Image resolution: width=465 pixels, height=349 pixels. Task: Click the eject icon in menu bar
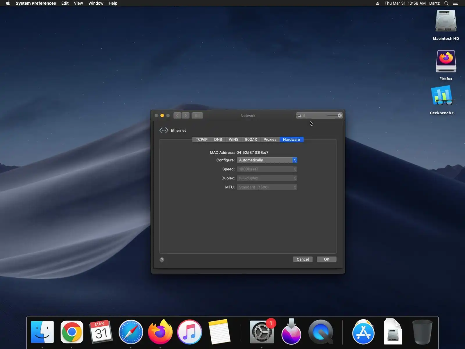378,3
